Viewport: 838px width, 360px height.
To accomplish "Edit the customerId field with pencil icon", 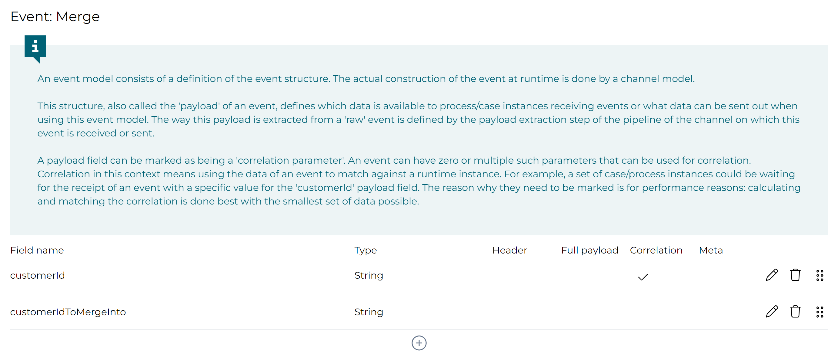I will (x=772, y=275).
